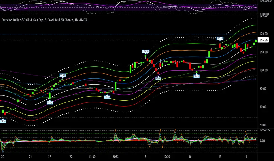Viewport: 274px width, 161px height.
Task: Click the 87.46 low price callout
Action: coord(107,97)
